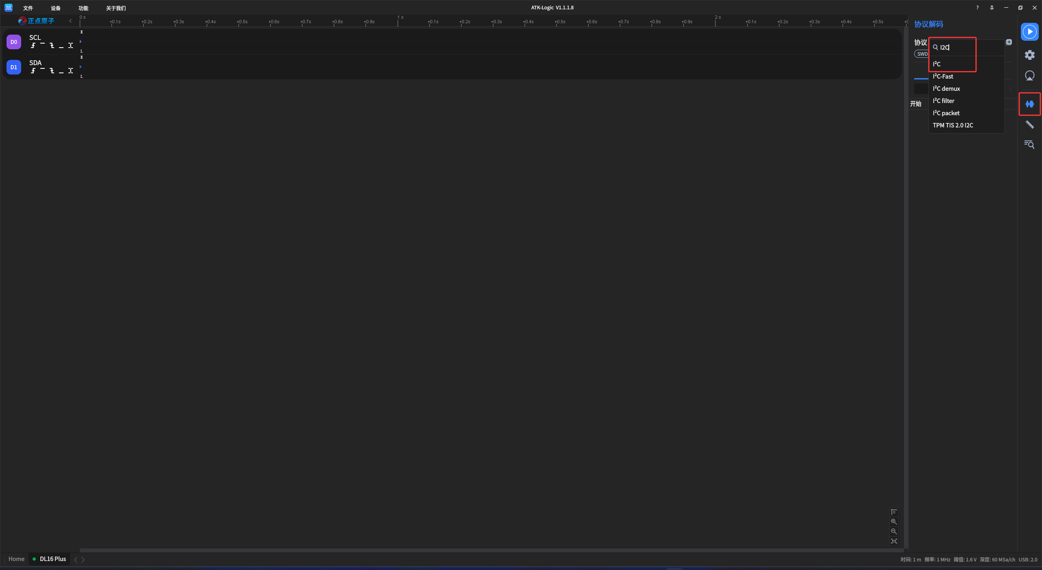1042x570 pixels.
Task: Go to the previous tab with left arrow
Action: click(x=76, y=560)
